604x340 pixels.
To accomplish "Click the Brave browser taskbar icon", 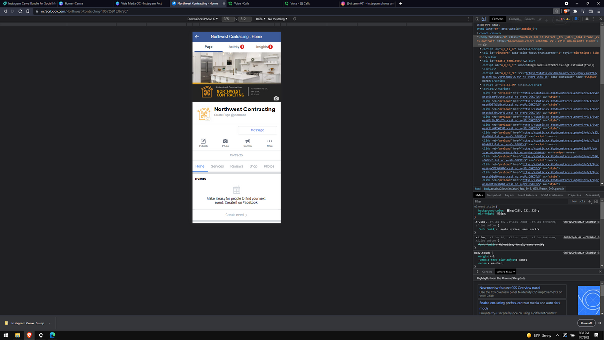I will 29,335.
